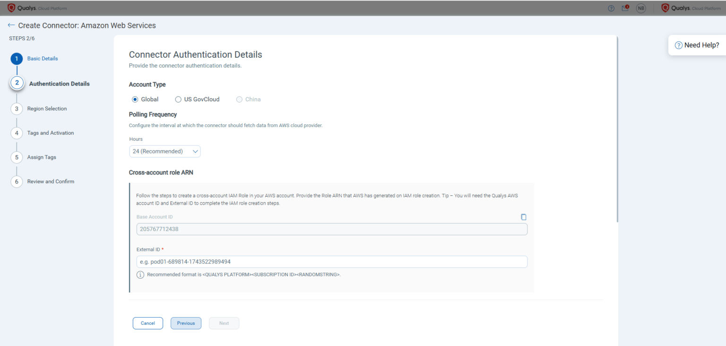Click the info icon near recommended format note
This screenshot has width=726, height=346.
pos(140,274)
